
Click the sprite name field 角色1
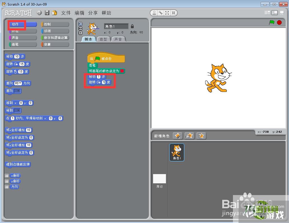[x=116, y=26]
